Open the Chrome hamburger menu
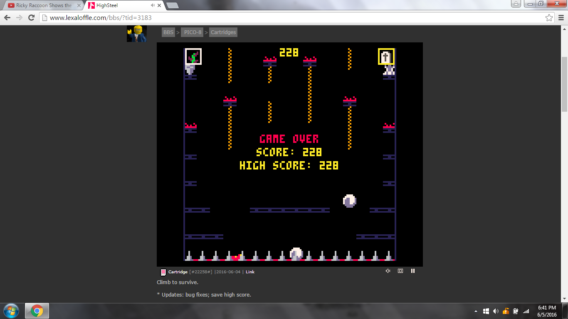The width and height of the screenshot is (568, 319). tap(561, 17)
